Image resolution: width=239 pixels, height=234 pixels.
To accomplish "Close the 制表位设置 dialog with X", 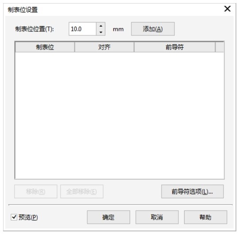I will (227, 9).
